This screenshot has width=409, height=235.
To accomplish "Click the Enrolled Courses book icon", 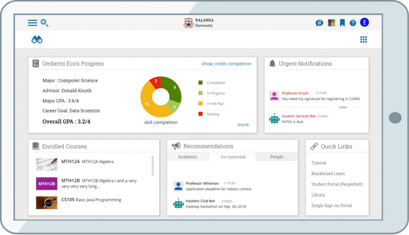I will [x=36, y=146].
